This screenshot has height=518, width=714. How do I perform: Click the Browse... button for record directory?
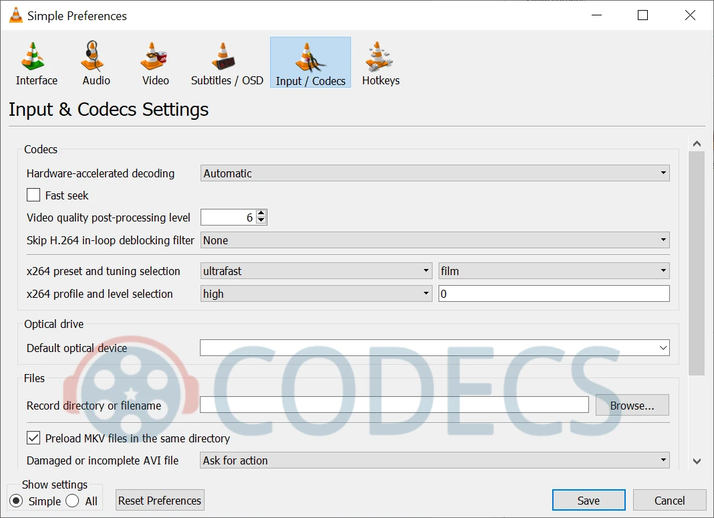coord(631,406)
